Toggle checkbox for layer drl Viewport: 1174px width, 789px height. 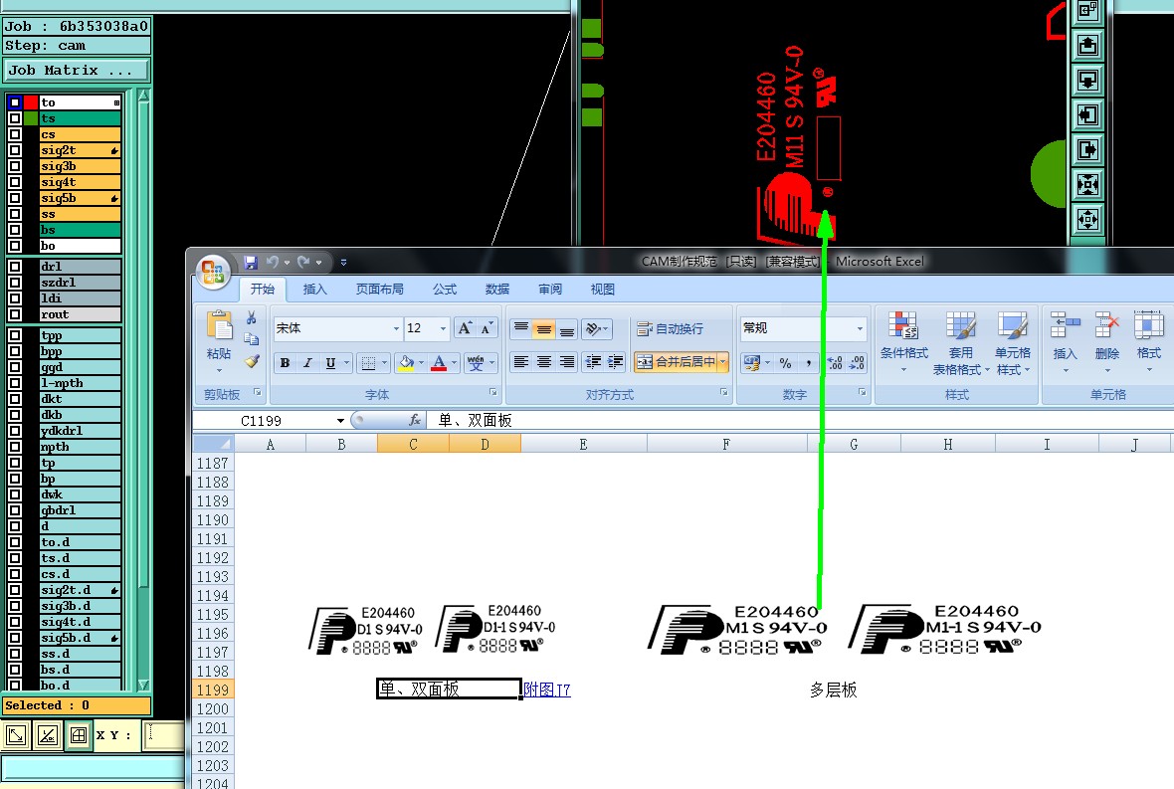pos(14,267)
